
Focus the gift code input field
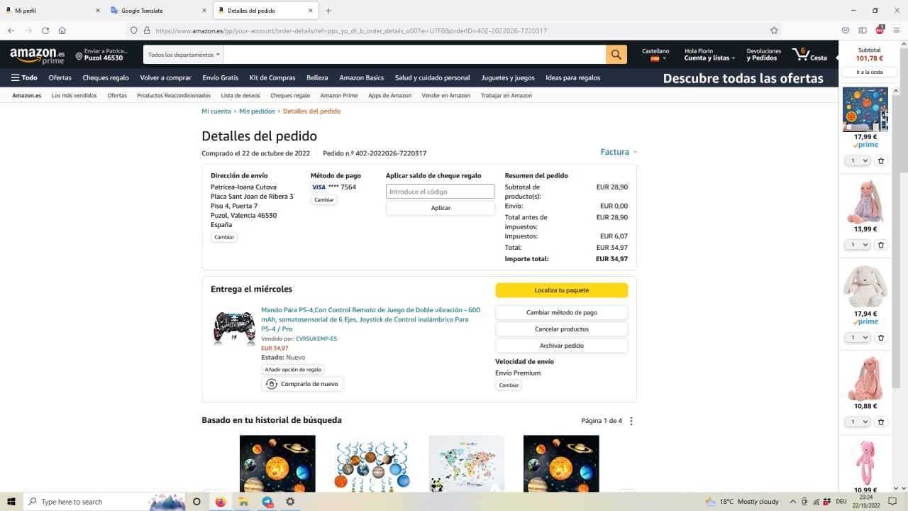tap(441, 192)
